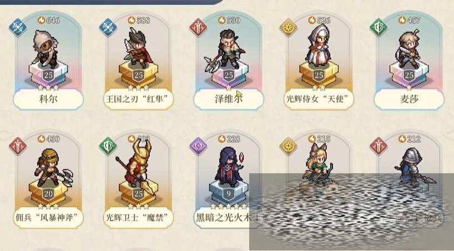Click the gold class icon beside power 215
Image resolution: width=454 pixels, height=251 pixels.
tap(289, 146)
